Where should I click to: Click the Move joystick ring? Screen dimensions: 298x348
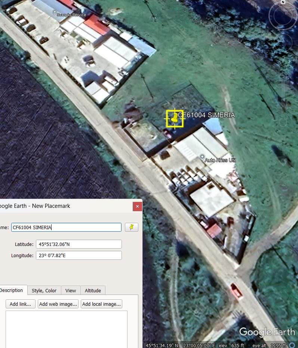pyautogui.click(x=283, y=42)
